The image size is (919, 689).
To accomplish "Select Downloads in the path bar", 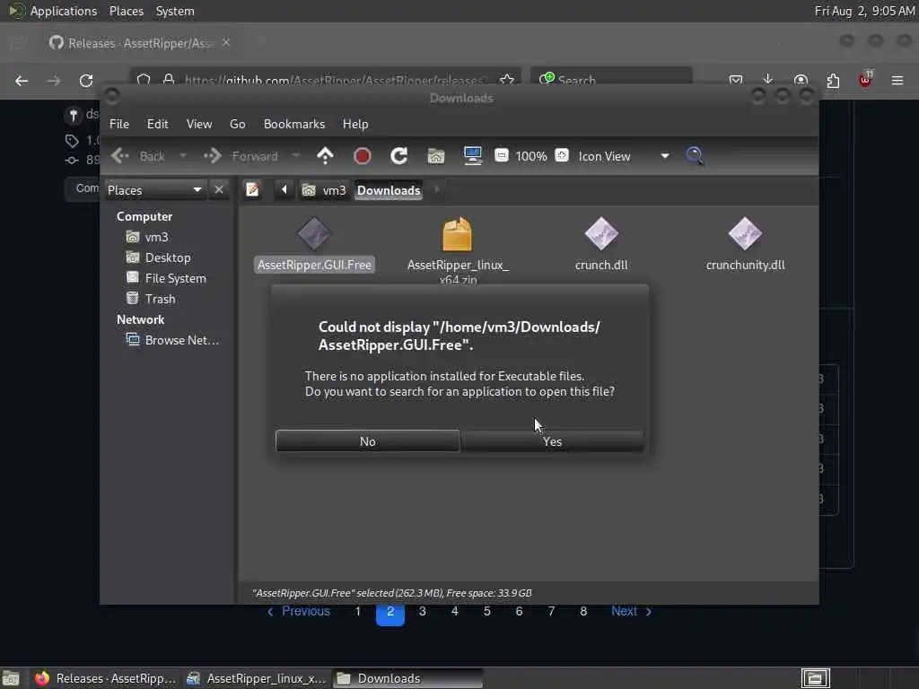I will (389, 190).
